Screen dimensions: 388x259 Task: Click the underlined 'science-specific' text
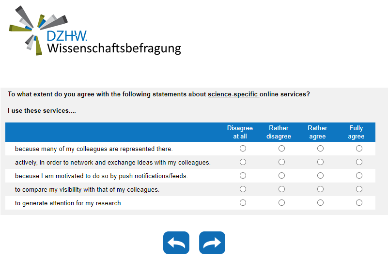233,94
